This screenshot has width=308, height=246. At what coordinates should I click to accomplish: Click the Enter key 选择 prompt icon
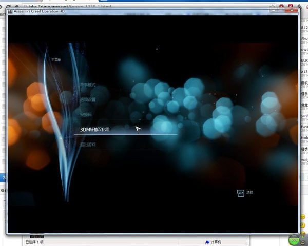pos(240,193)
